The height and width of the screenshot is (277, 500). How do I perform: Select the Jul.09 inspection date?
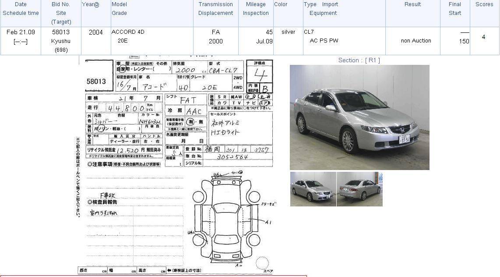264,41
